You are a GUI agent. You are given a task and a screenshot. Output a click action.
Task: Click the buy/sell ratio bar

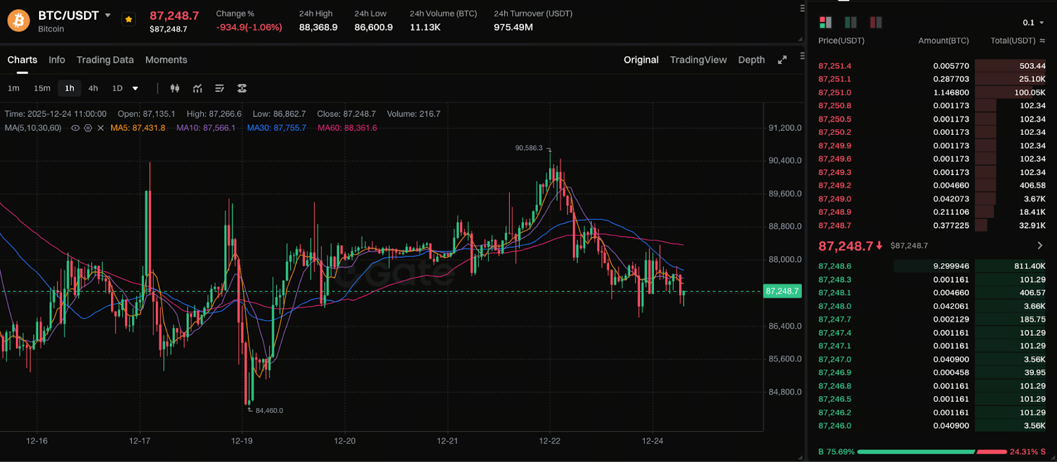click(x=931, y=452)
